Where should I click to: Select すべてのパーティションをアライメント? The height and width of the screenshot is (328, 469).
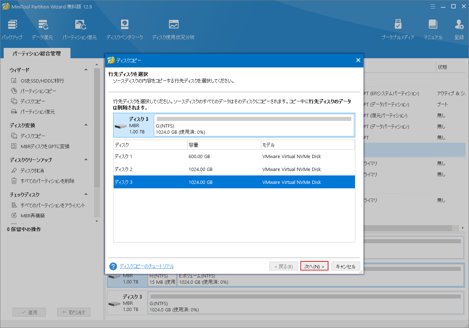click(48, 205)
